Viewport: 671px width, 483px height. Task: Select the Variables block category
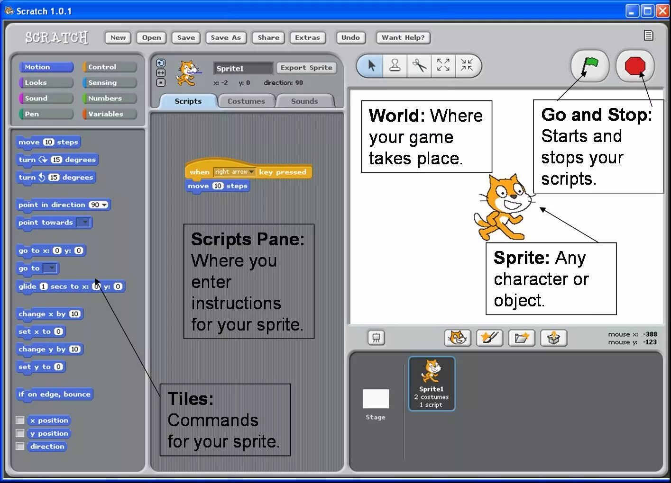[110, 114]
